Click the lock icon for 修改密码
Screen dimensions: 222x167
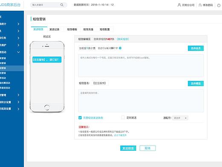200,5
